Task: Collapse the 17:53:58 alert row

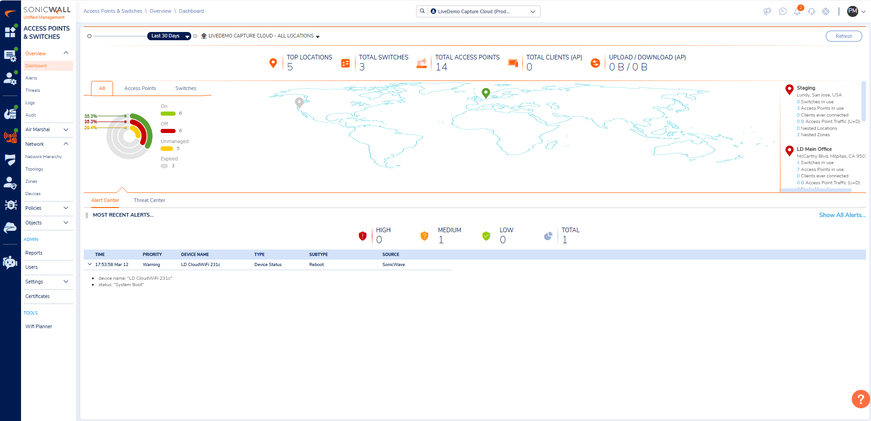Action: pyautogui.click(x=90, y=264)
